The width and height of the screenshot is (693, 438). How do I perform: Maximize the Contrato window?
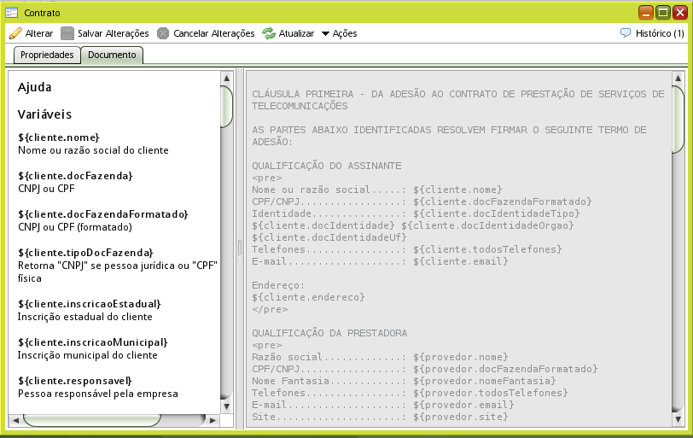(662, 12)
